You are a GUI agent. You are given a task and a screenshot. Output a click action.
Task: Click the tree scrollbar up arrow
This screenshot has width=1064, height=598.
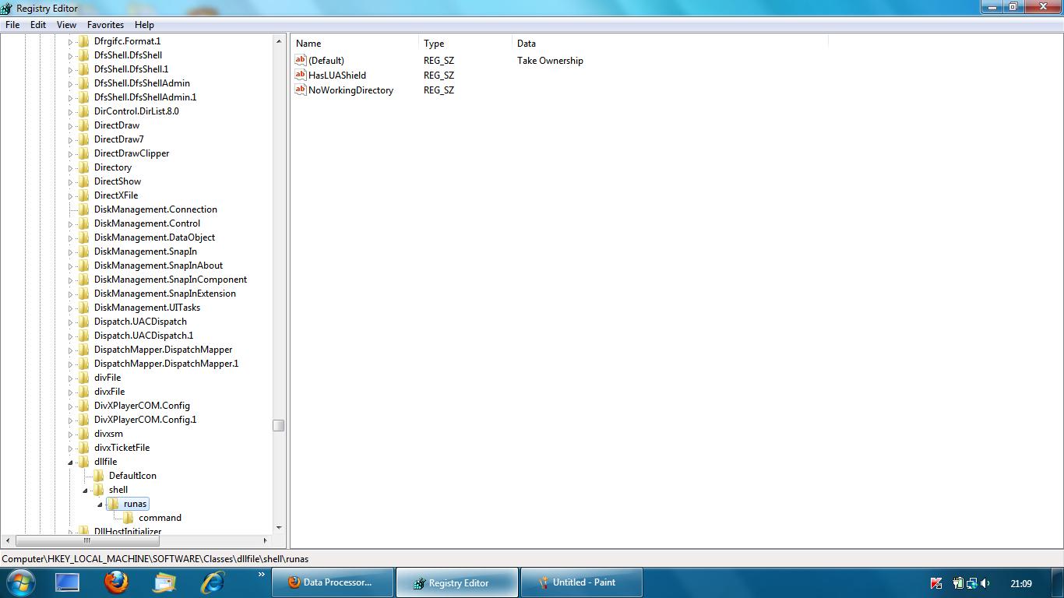(x=278, y=40)
